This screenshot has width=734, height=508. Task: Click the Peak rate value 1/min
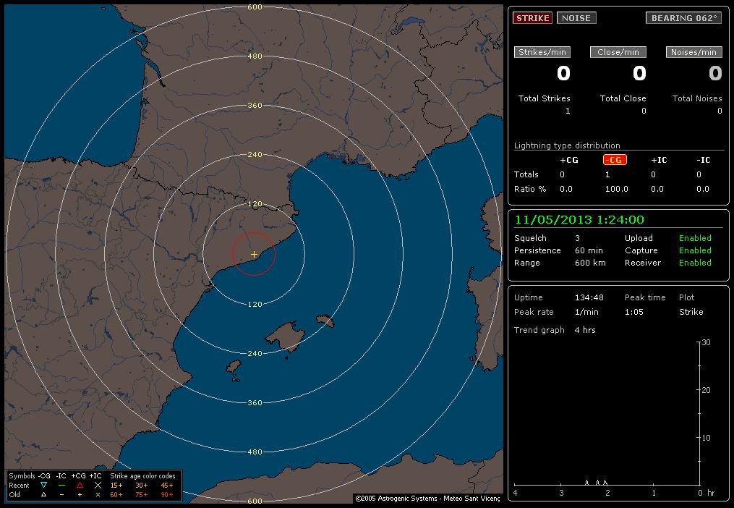(587, 312)
